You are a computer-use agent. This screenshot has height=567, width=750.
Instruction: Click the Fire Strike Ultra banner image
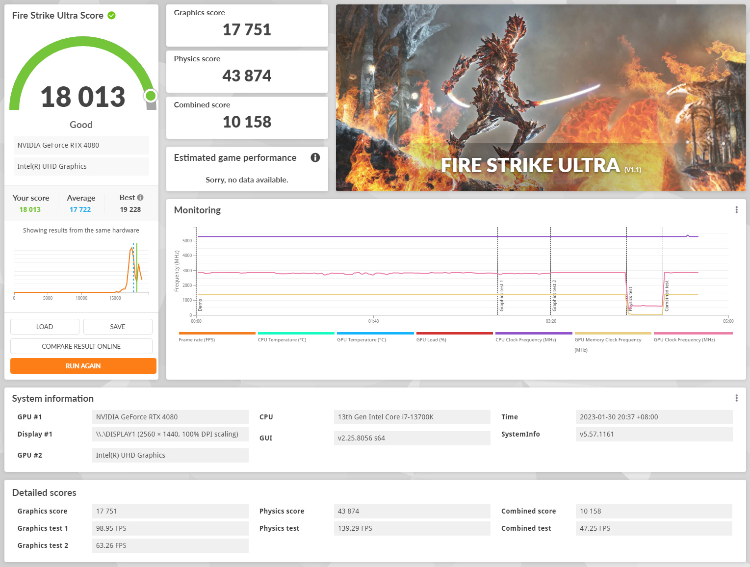point(541,98)
